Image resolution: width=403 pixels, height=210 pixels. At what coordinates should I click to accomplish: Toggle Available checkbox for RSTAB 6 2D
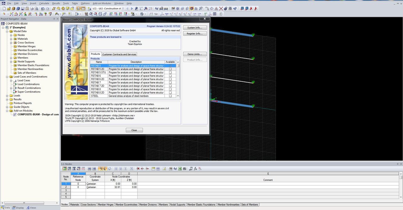pyautogui.click(x=170, y=79)
